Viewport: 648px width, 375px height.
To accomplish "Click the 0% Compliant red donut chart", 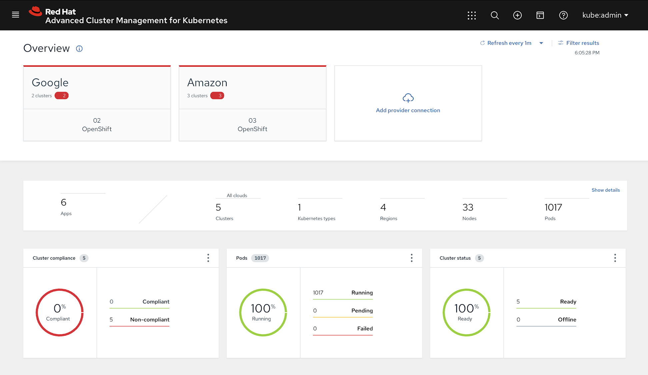I will coord(60,312).
